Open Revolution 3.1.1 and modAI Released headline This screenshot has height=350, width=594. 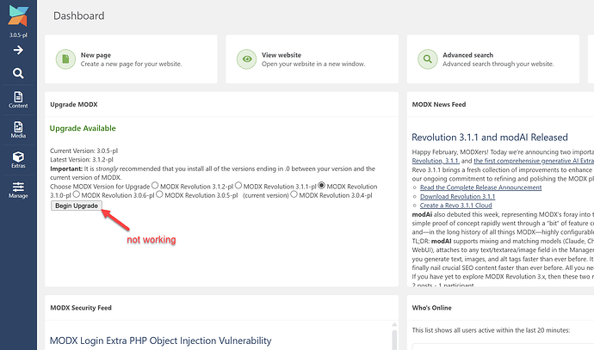click(x=490, y=137)
